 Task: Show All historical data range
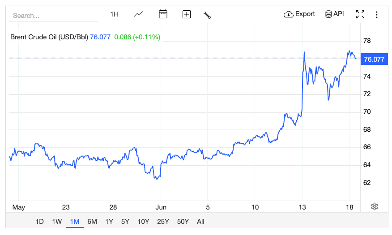click(x=200, y=221)
